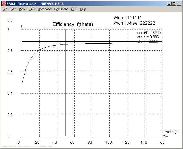Click the 'eta = 0.859' value
Image resolution: width=183 pixels, height=149 pixels.
pyautogui.click(x=148, y=41)
